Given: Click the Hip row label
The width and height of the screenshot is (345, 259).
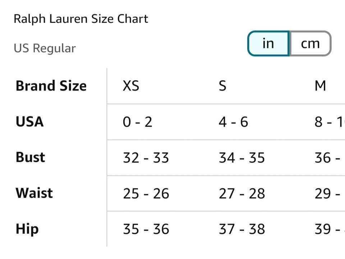Looking at the screenshot, I should click(x=27, y=229).
